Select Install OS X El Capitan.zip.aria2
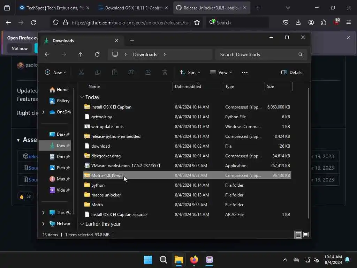357x268 pixels. (x=187, y=215)
